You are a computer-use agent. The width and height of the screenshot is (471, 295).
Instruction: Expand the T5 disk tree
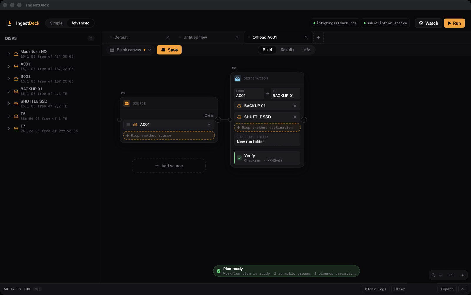(x=9, y=116)
